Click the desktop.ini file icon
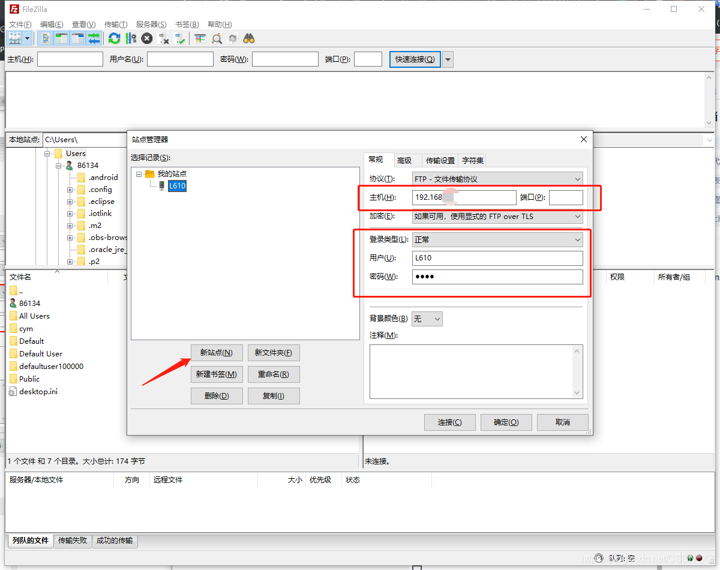Screen dimensions: 720x570 click(13, 391)
